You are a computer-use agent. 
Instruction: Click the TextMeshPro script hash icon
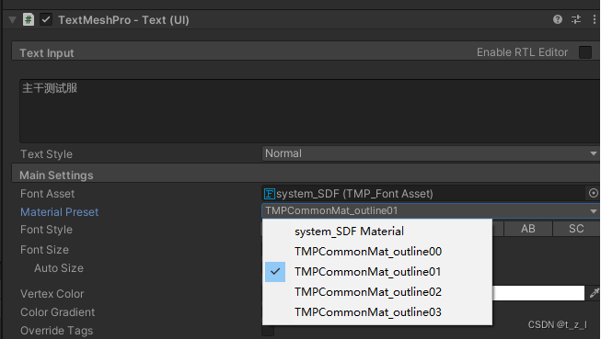click(x=29, y=19)
